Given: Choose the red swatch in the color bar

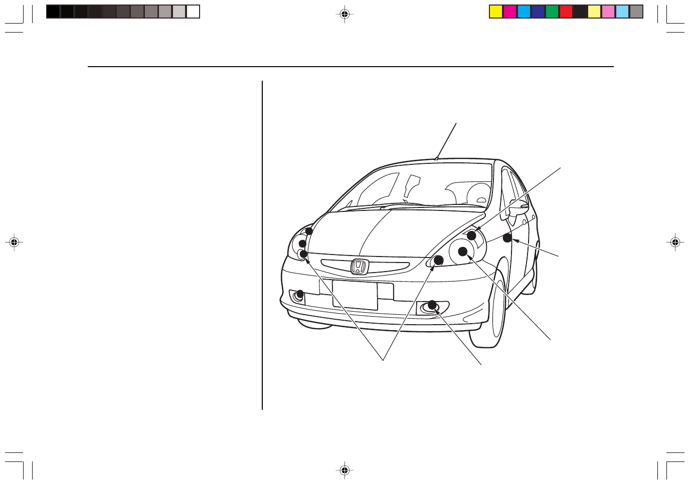Looking at the screenshot, I should point(566,12).
